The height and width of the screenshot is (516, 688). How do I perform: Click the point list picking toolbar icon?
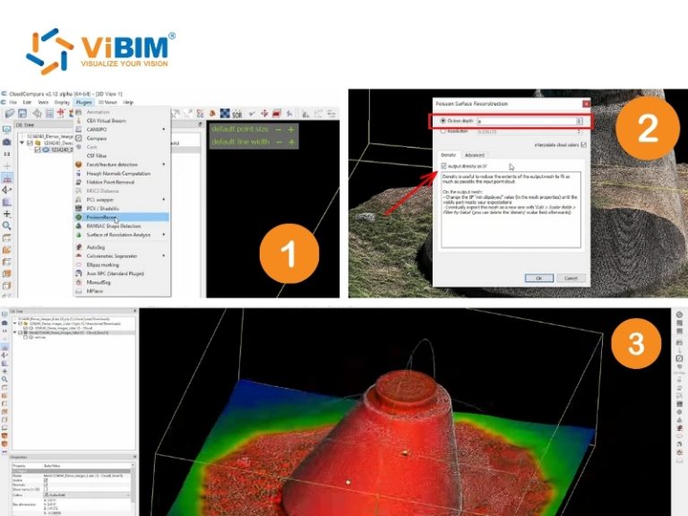tap(49, 114)
